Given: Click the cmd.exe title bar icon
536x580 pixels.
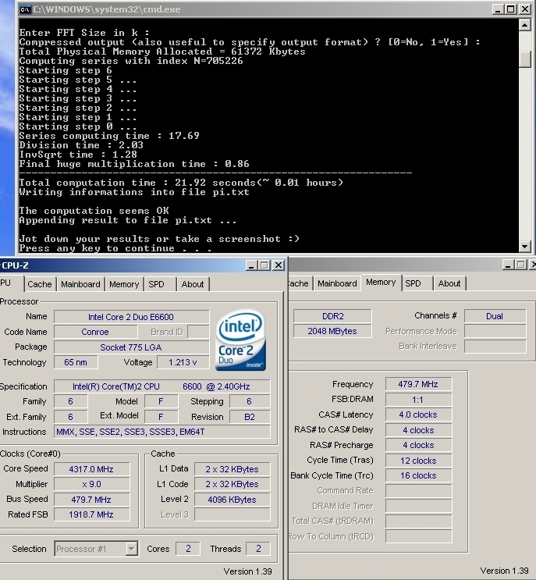Looking at the screenshot, I should tap(25, 9).
